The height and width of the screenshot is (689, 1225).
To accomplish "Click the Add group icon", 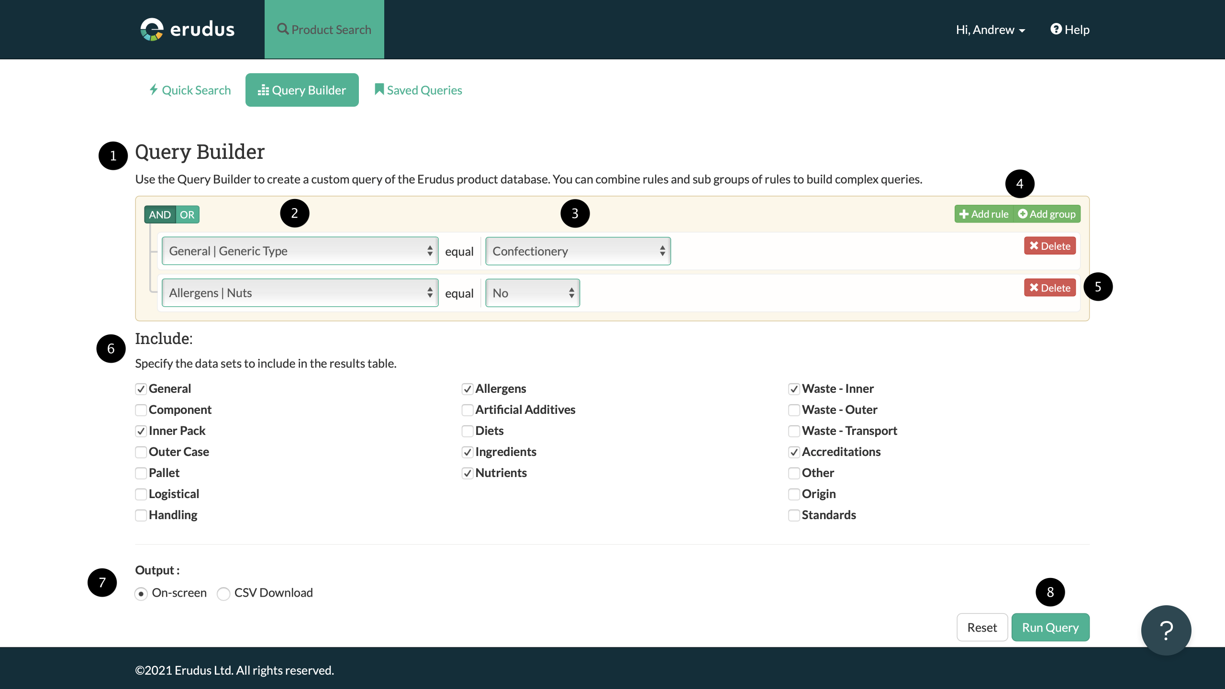I will 1022,214.
